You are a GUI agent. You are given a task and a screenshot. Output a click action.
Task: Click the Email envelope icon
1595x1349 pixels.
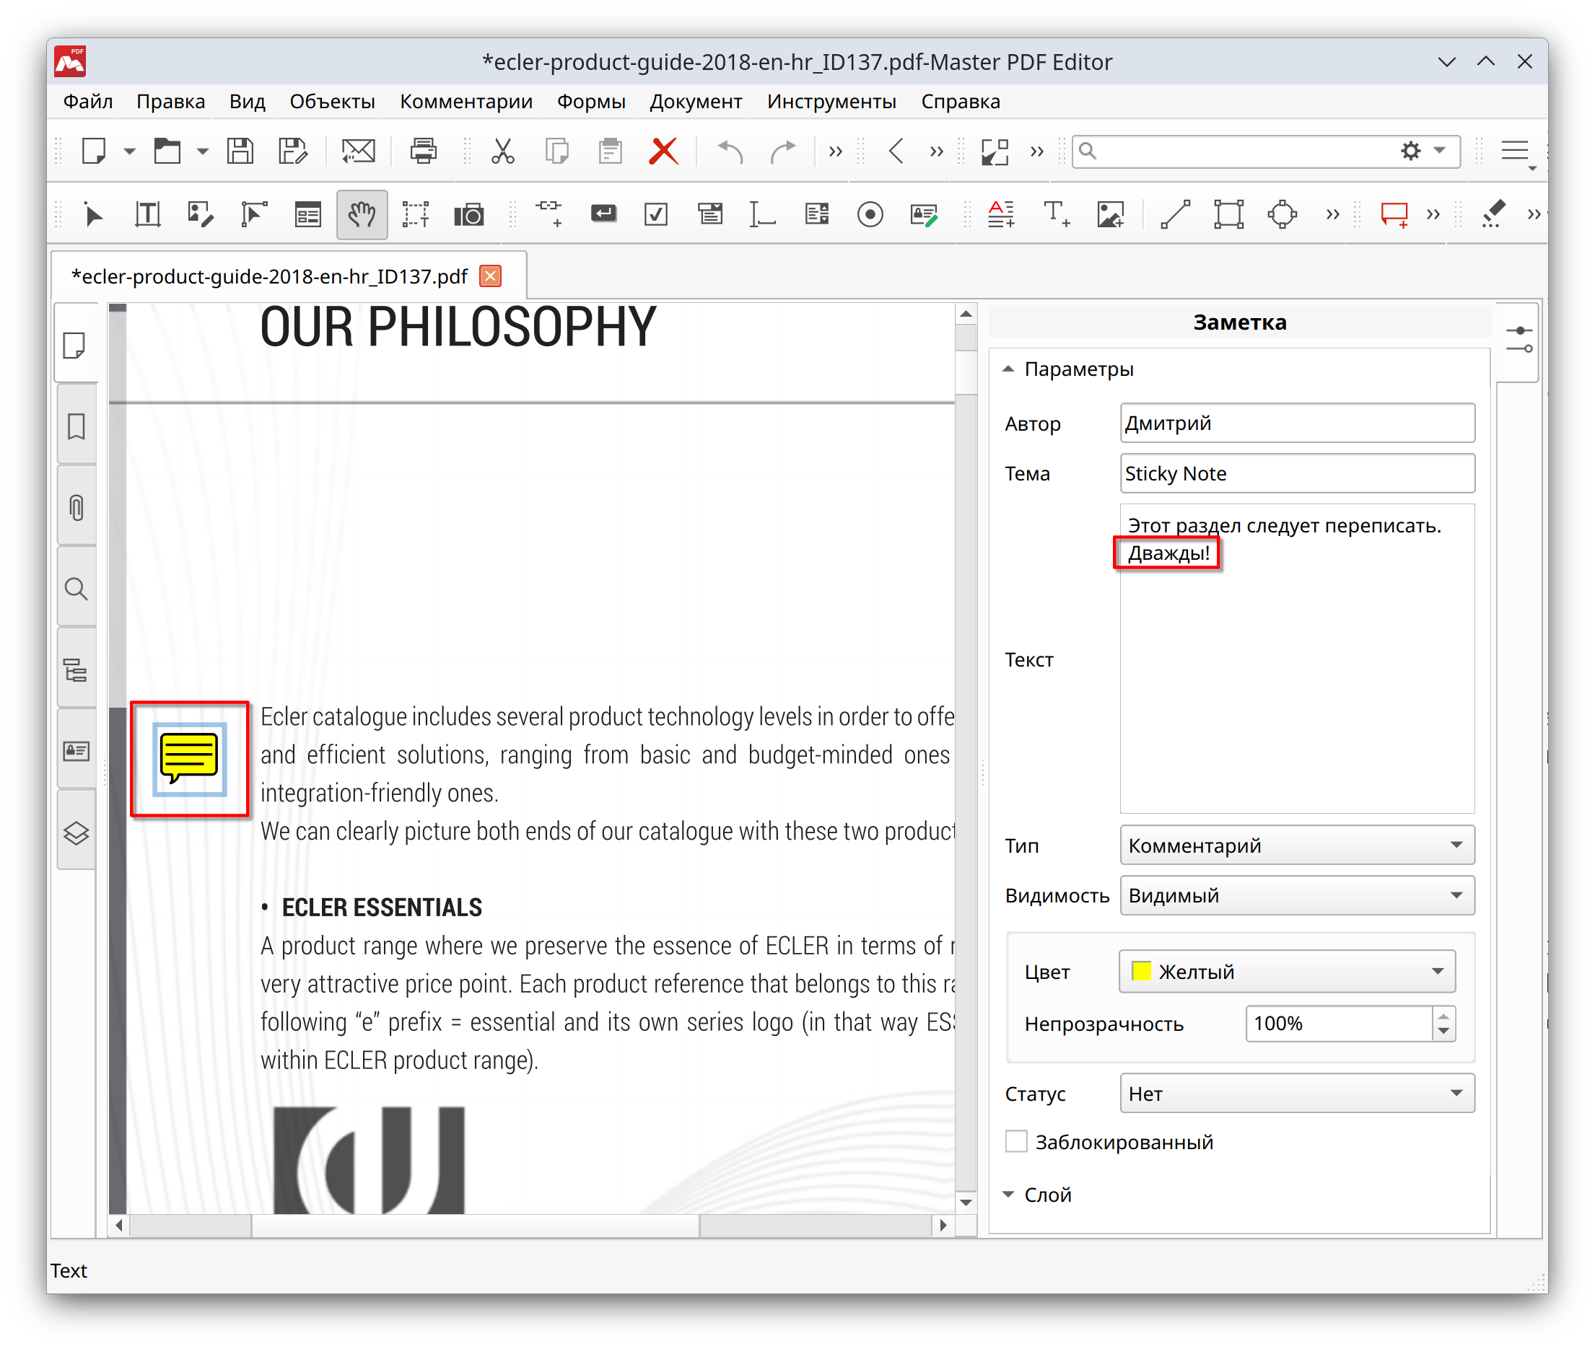(x=358, y=151)
